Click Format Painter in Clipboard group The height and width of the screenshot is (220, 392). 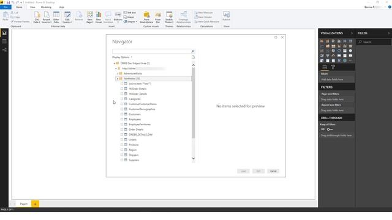(x=20, y=21)
